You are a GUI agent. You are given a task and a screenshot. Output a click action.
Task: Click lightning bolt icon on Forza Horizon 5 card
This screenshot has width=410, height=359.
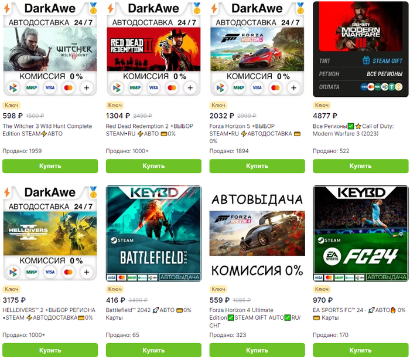tap(214, 8)
